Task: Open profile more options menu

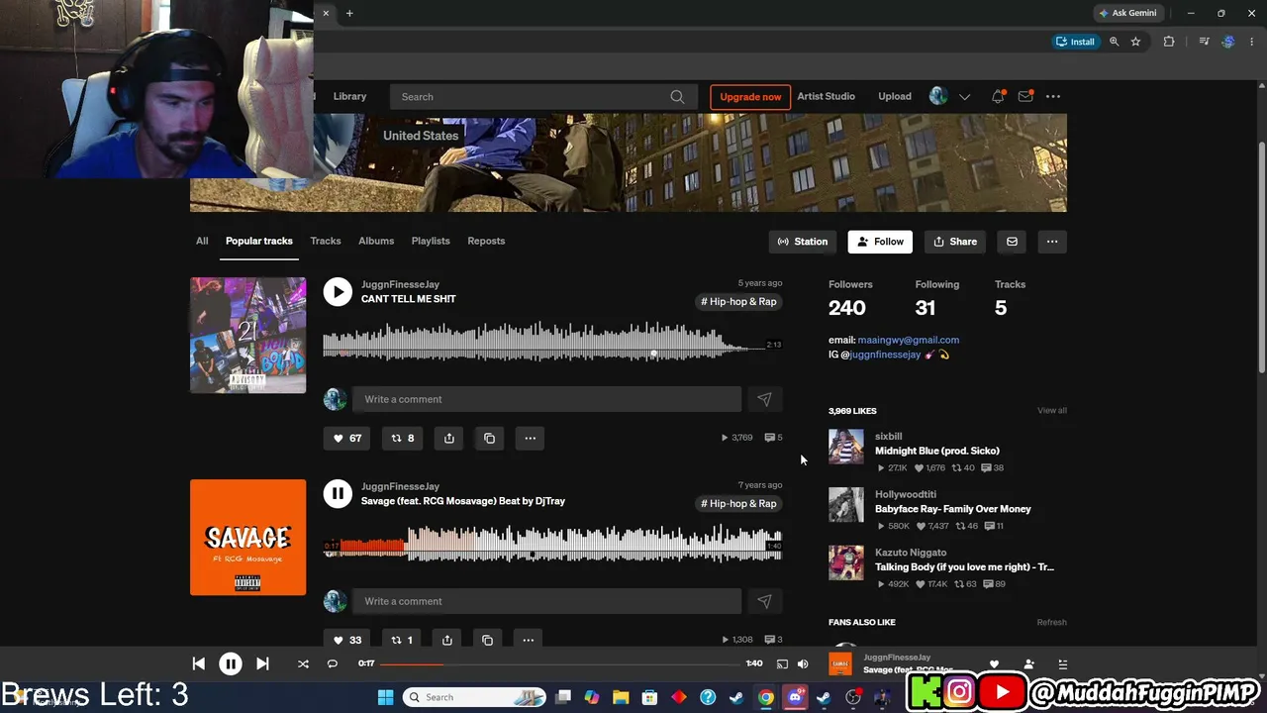Action: pyautogui.click(x=1052, y=242)
